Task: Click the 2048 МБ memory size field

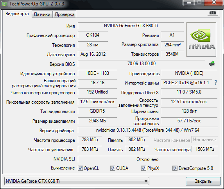Action: coord(97,121)
